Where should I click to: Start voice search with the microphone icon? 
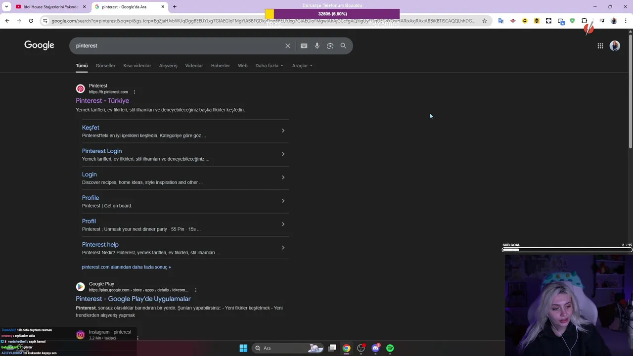tap(317, 45)
